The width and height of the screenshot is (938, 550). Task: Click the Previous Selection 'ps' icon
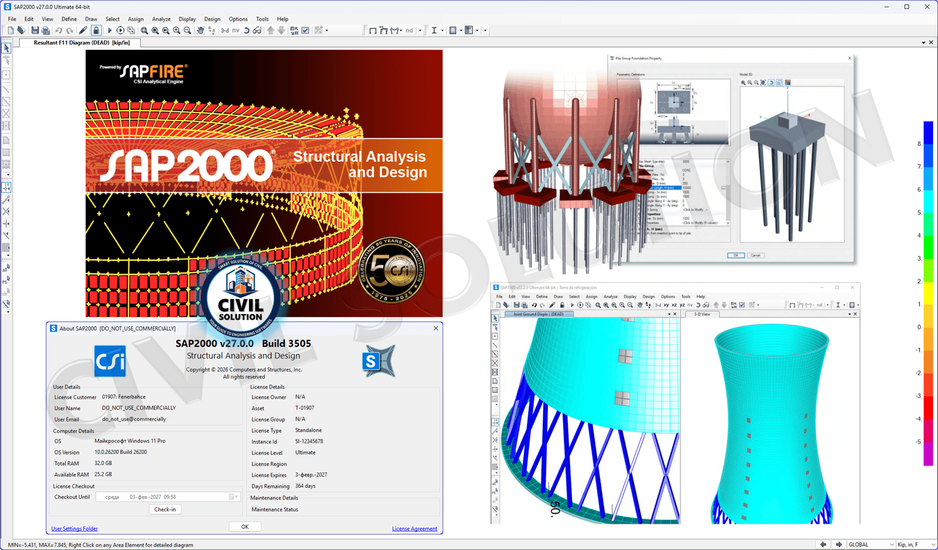pos(6,281)
